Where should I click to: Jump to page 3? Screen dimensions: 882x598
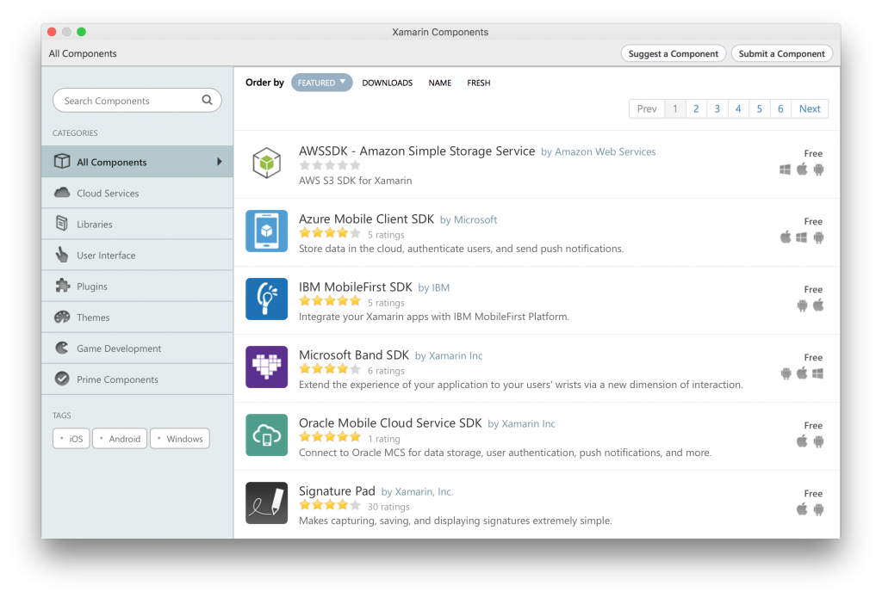click(x=717, y=108)
